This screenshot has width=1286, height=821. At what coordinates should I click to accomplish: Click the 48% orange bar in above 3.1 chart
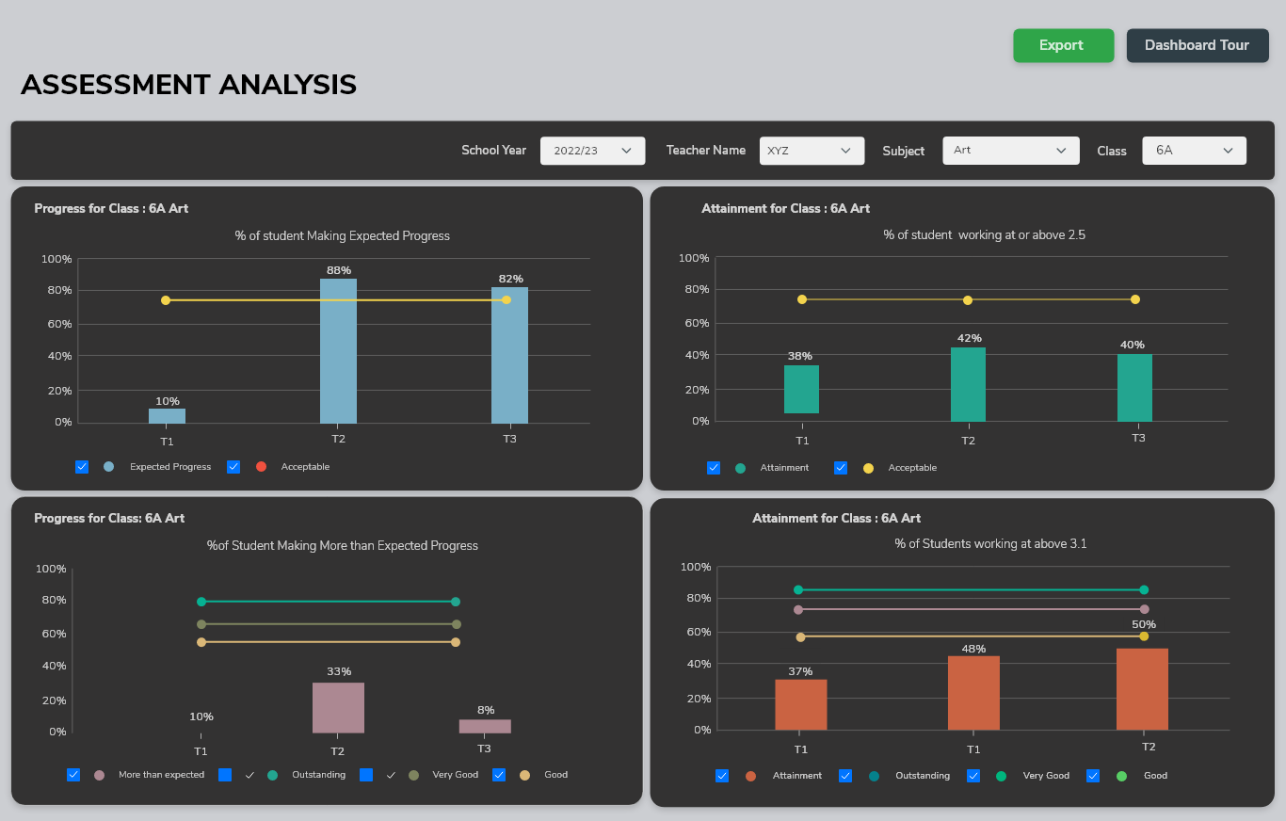[973, 693]
